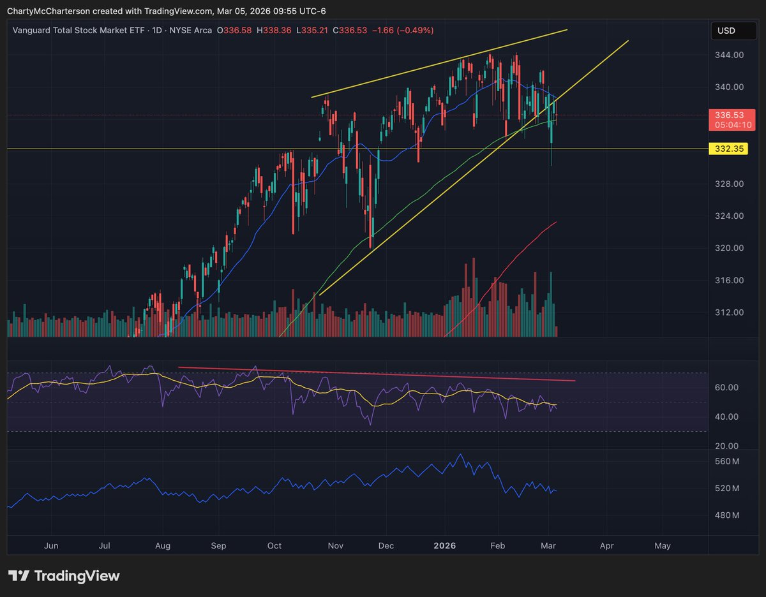Screen dimensions: 766x597
Task: Click the 320.00 price axis label
Action: 729,249
